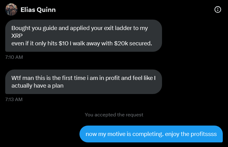The width and height of the screenshot is (228, 147).
Task: Select the blue sent message bubble
Action: (x=151, y=134)
